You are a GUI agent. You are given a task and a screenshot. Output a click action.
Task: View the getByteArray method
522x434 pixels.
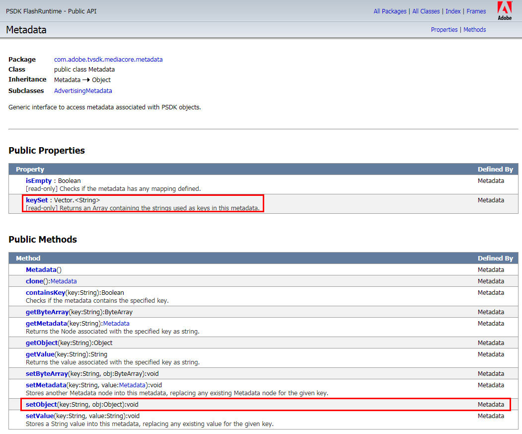pyautogui.click(x=47, y=312)
